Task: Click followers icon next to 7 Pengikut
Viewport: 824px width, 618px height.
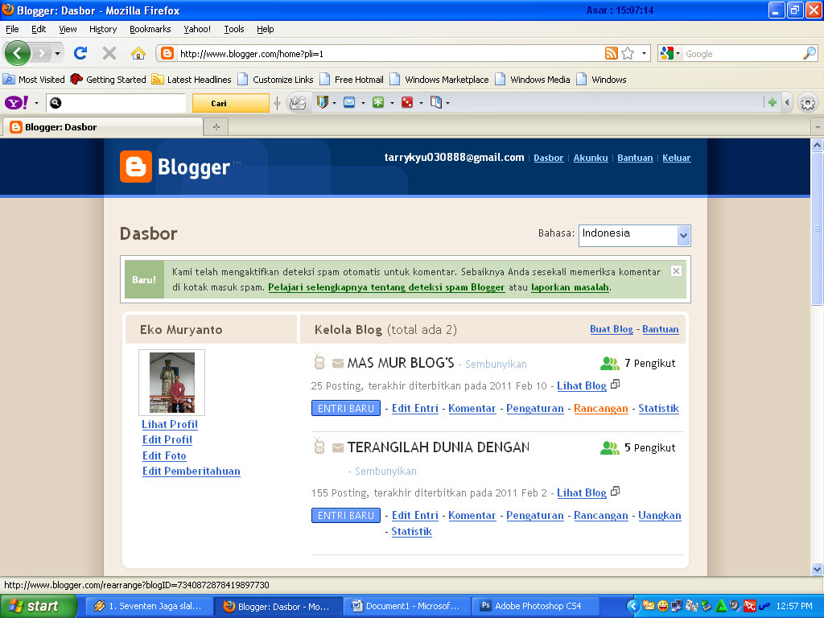Action: [610, 363]
